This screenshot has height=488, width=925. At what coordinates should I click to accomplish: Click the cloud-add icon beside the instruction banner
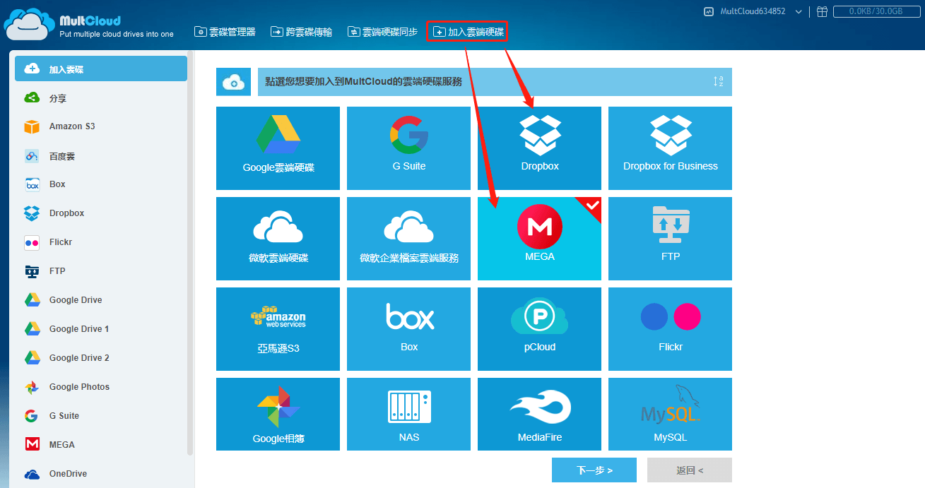pyautogui.click(x=234, y=82)
